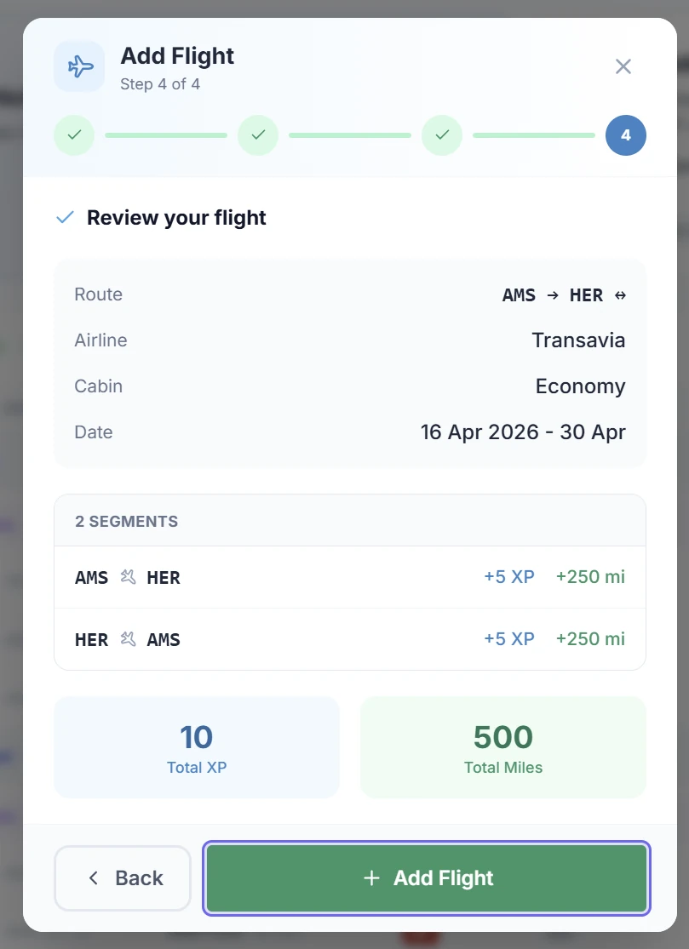Dismiss the Add Flight dialog
This screenshot has height=949, width=689.
pyautogui.click(x=623, y=66)
